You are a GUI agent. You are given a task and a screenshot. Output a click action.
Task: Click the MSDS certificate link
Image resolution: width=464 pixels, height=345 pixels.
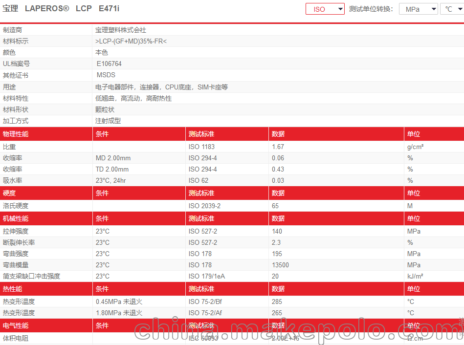pos(106,75)
